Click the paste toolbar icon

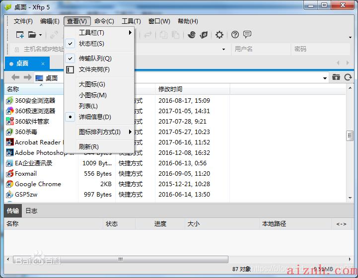[175, 35]
